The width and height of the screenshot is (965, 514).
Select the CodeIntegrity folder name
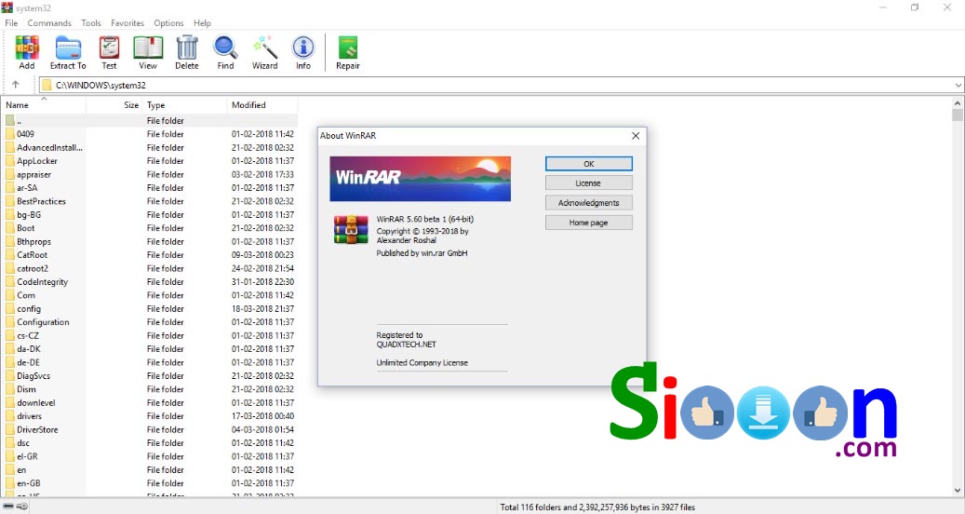43,282
